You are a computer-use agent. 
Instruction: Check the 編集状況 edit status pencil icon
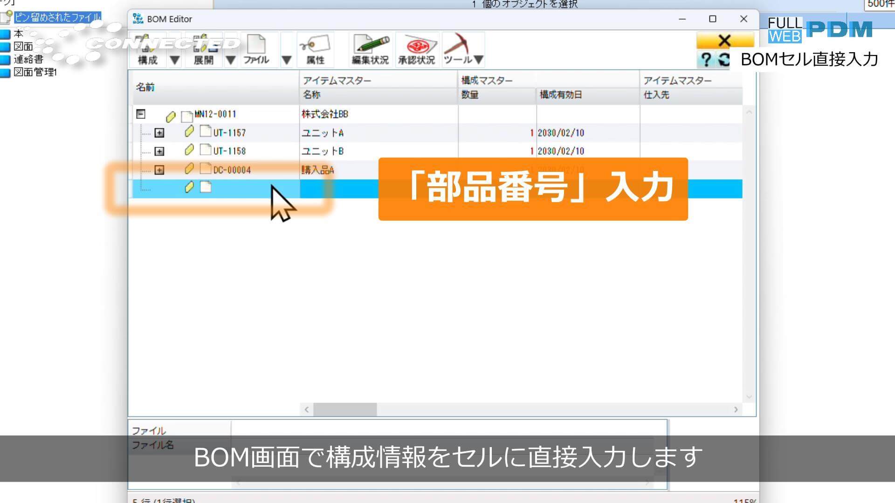[x=370, y=49]
